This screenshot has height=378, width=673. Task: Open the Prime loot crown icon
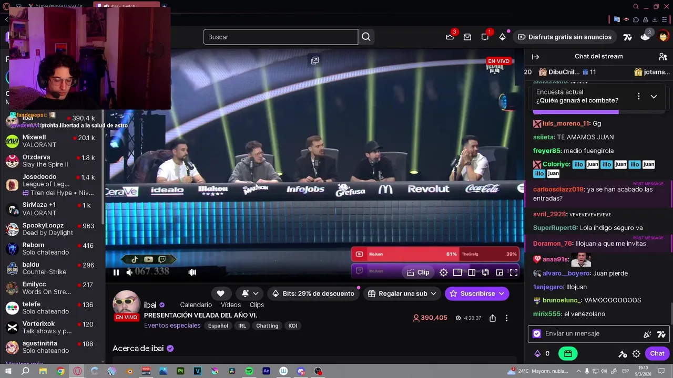coord(450,37)
